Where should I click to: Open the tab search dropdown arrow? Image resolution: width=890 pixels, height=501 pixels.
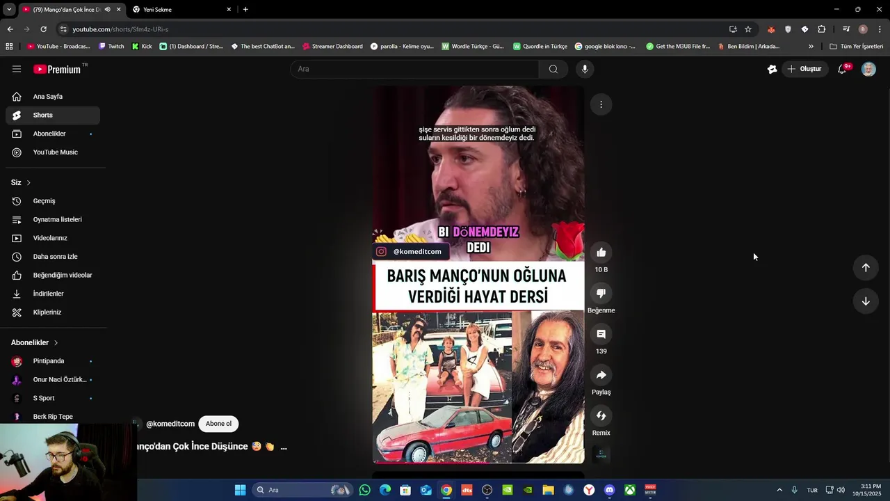coord(9,10)
